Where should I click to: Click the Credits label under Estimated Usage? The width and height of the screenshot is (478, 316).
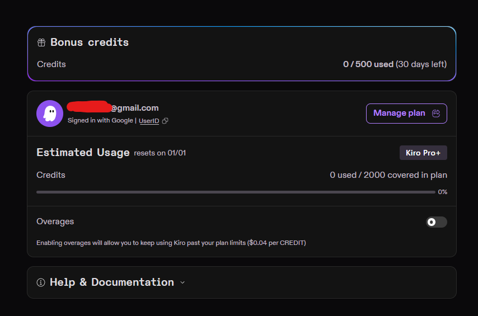click(51, 175)
